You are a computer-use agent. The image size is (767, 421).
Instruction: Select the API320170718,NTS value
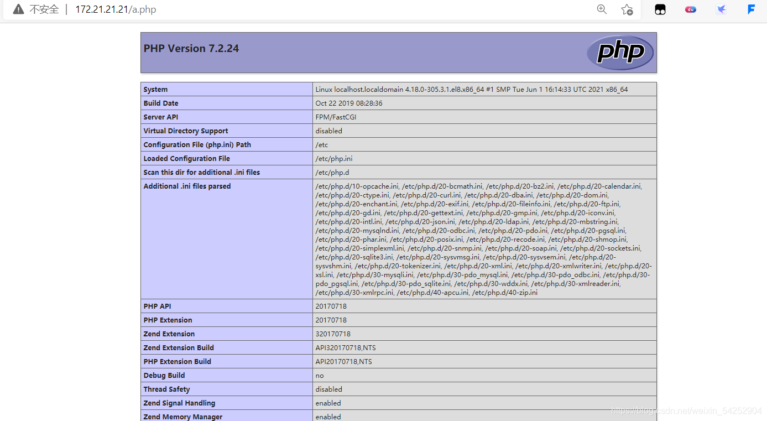tap(346, 348)
